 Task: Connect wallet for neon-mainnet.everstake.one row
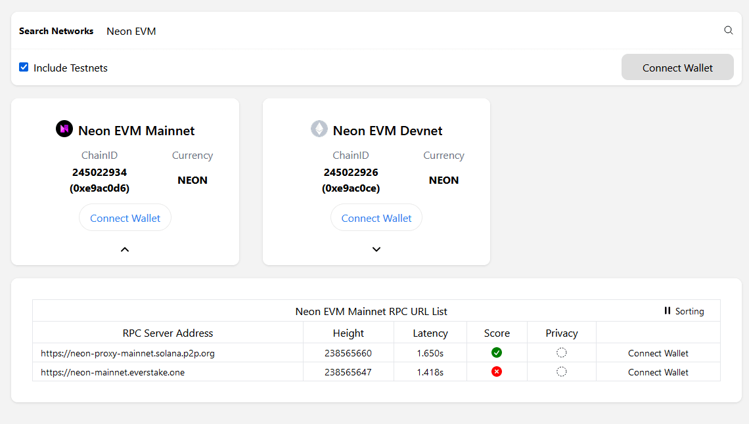point(658,373)
